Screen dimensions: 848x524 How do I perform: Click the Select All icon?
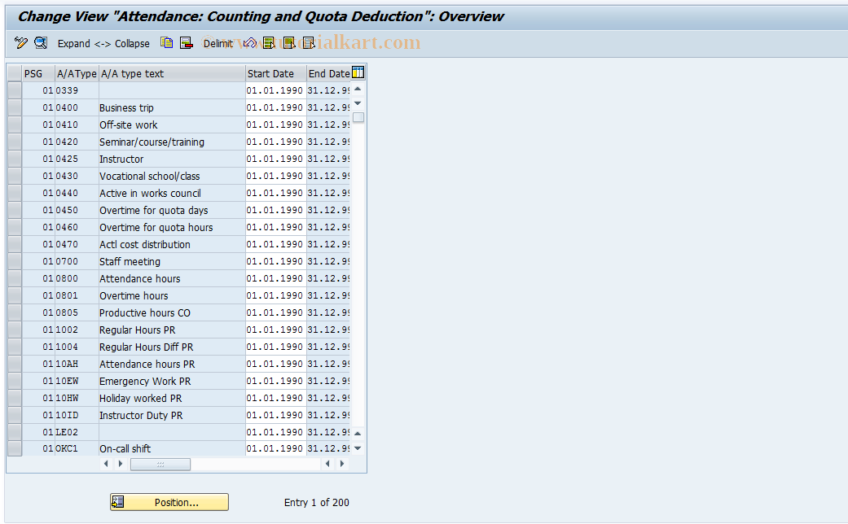pos(269,43)
